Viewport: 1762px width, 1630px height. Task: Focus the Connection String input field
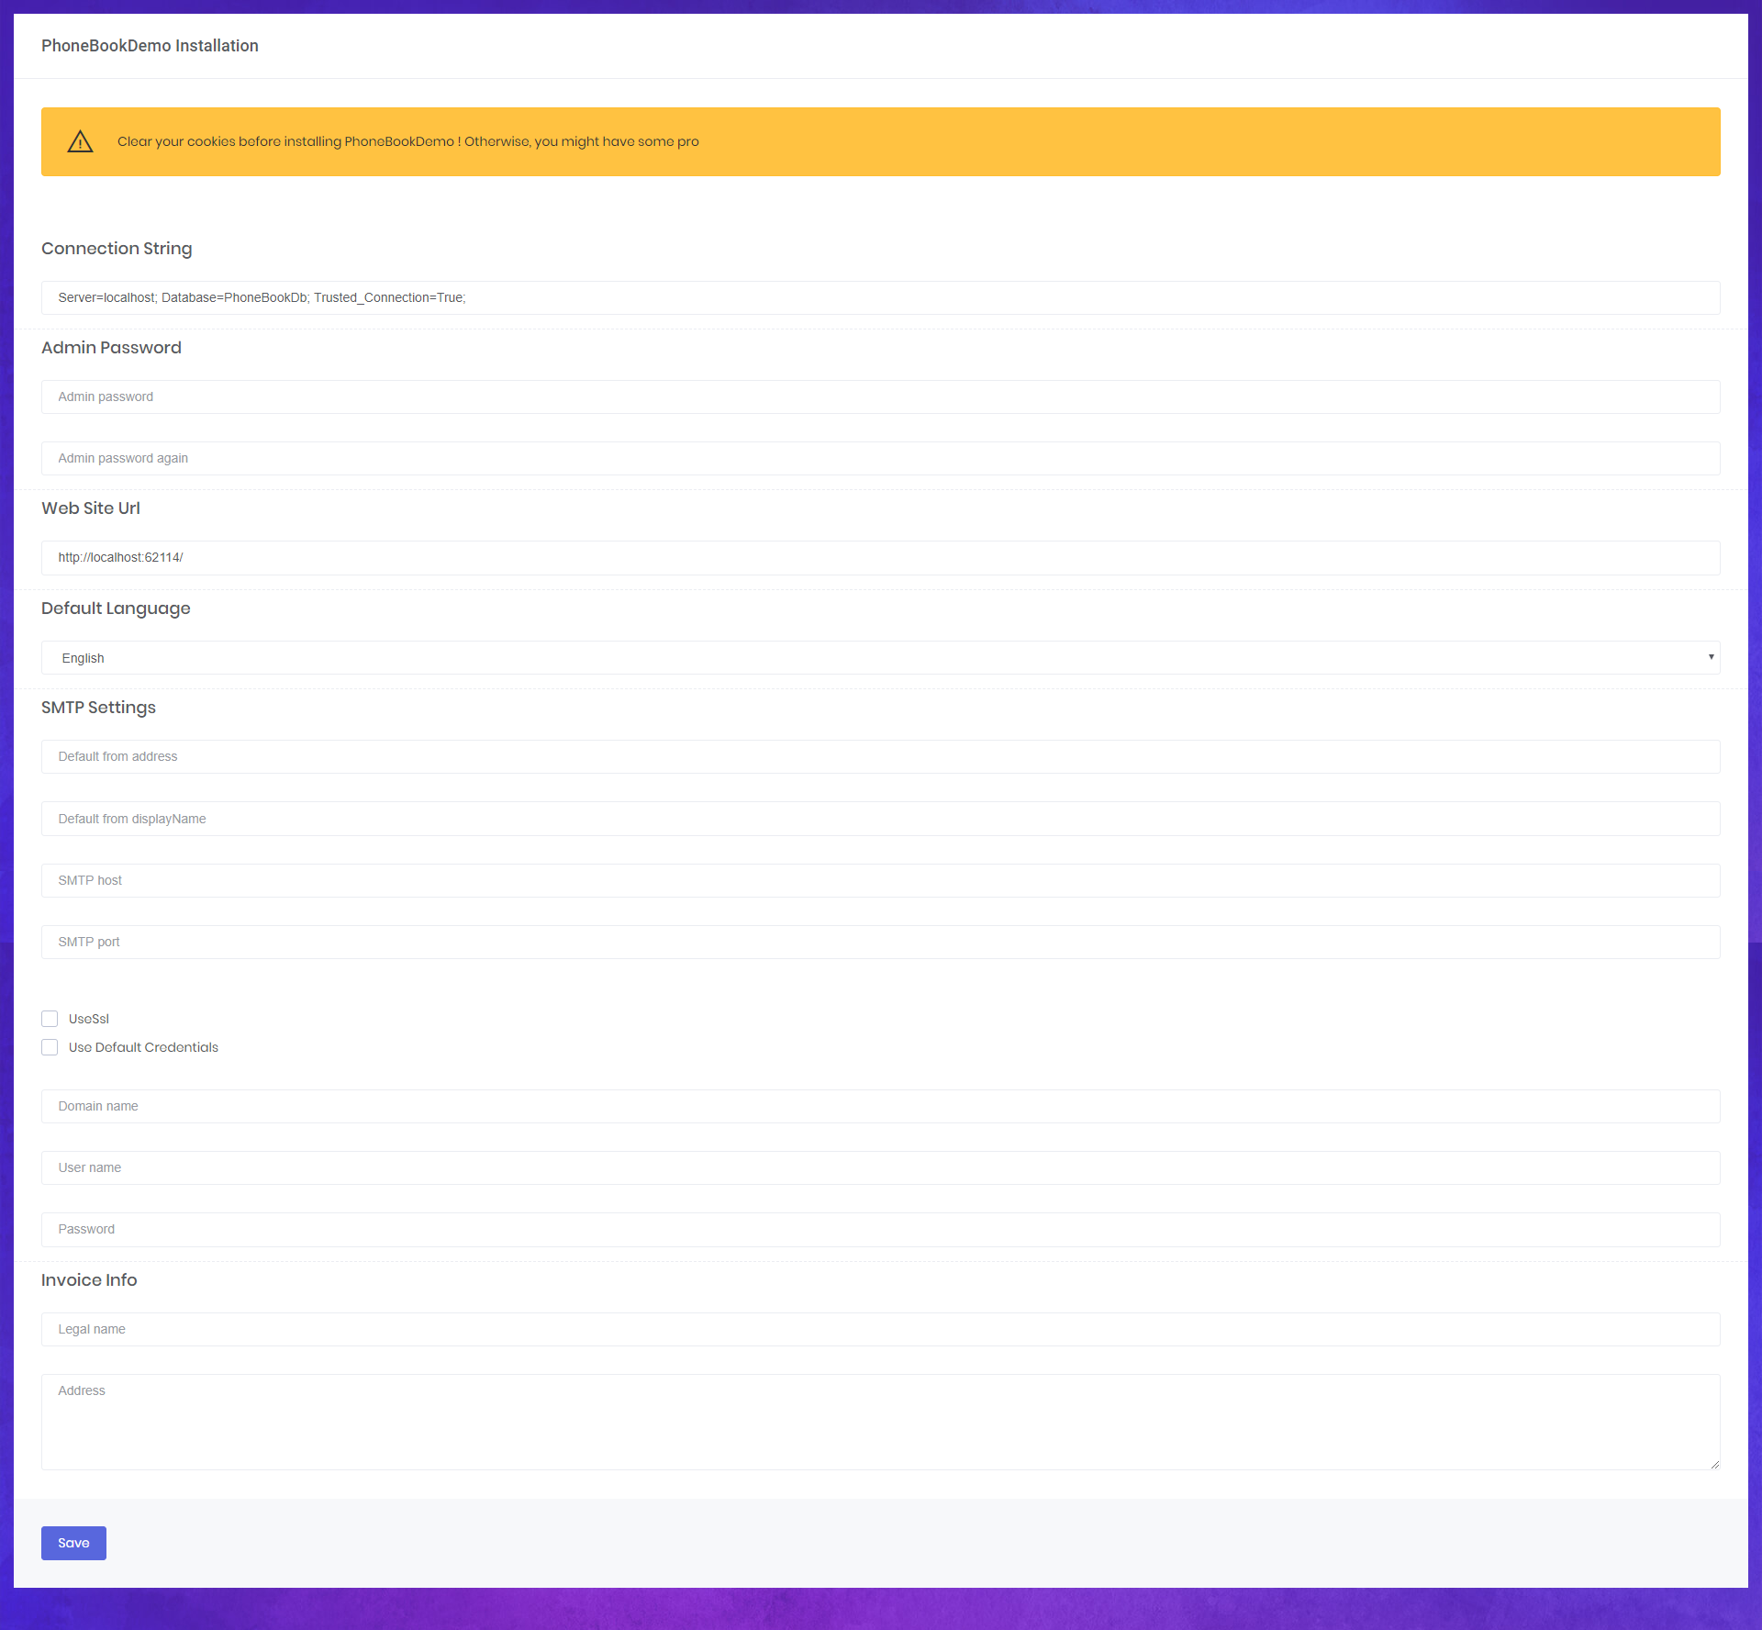tap(880, 297)
